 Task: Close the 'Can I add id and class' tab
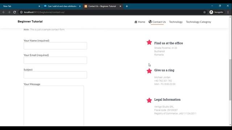80,6
